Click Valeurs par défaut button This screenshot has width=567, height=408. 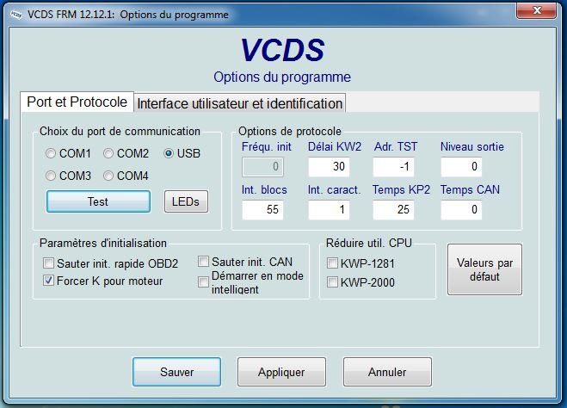click(x=484, y=269)
